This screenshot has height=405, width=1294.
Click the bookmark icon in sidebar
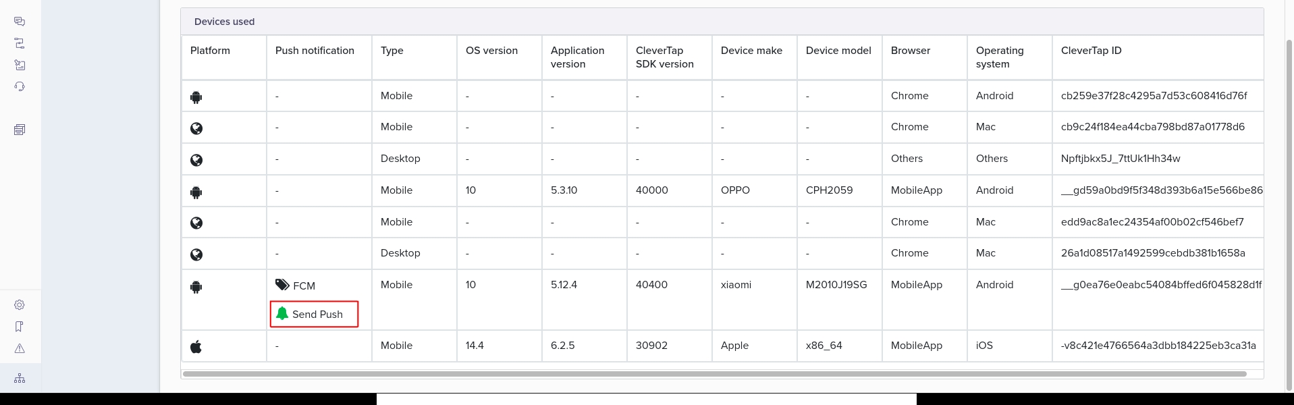tap(20, 327)
